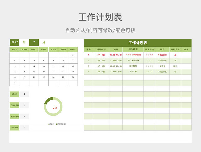This screenshot has width=201, height=152.
Task: Click the 序号 column header
Action: tap(89, 50)
